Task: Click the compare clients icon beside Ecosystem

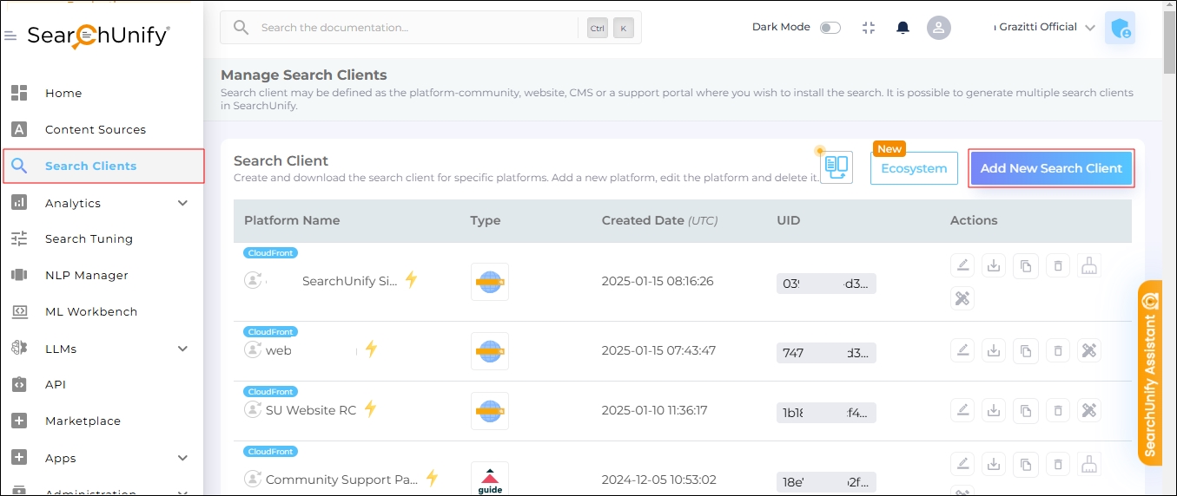Action: pos(836,167)
